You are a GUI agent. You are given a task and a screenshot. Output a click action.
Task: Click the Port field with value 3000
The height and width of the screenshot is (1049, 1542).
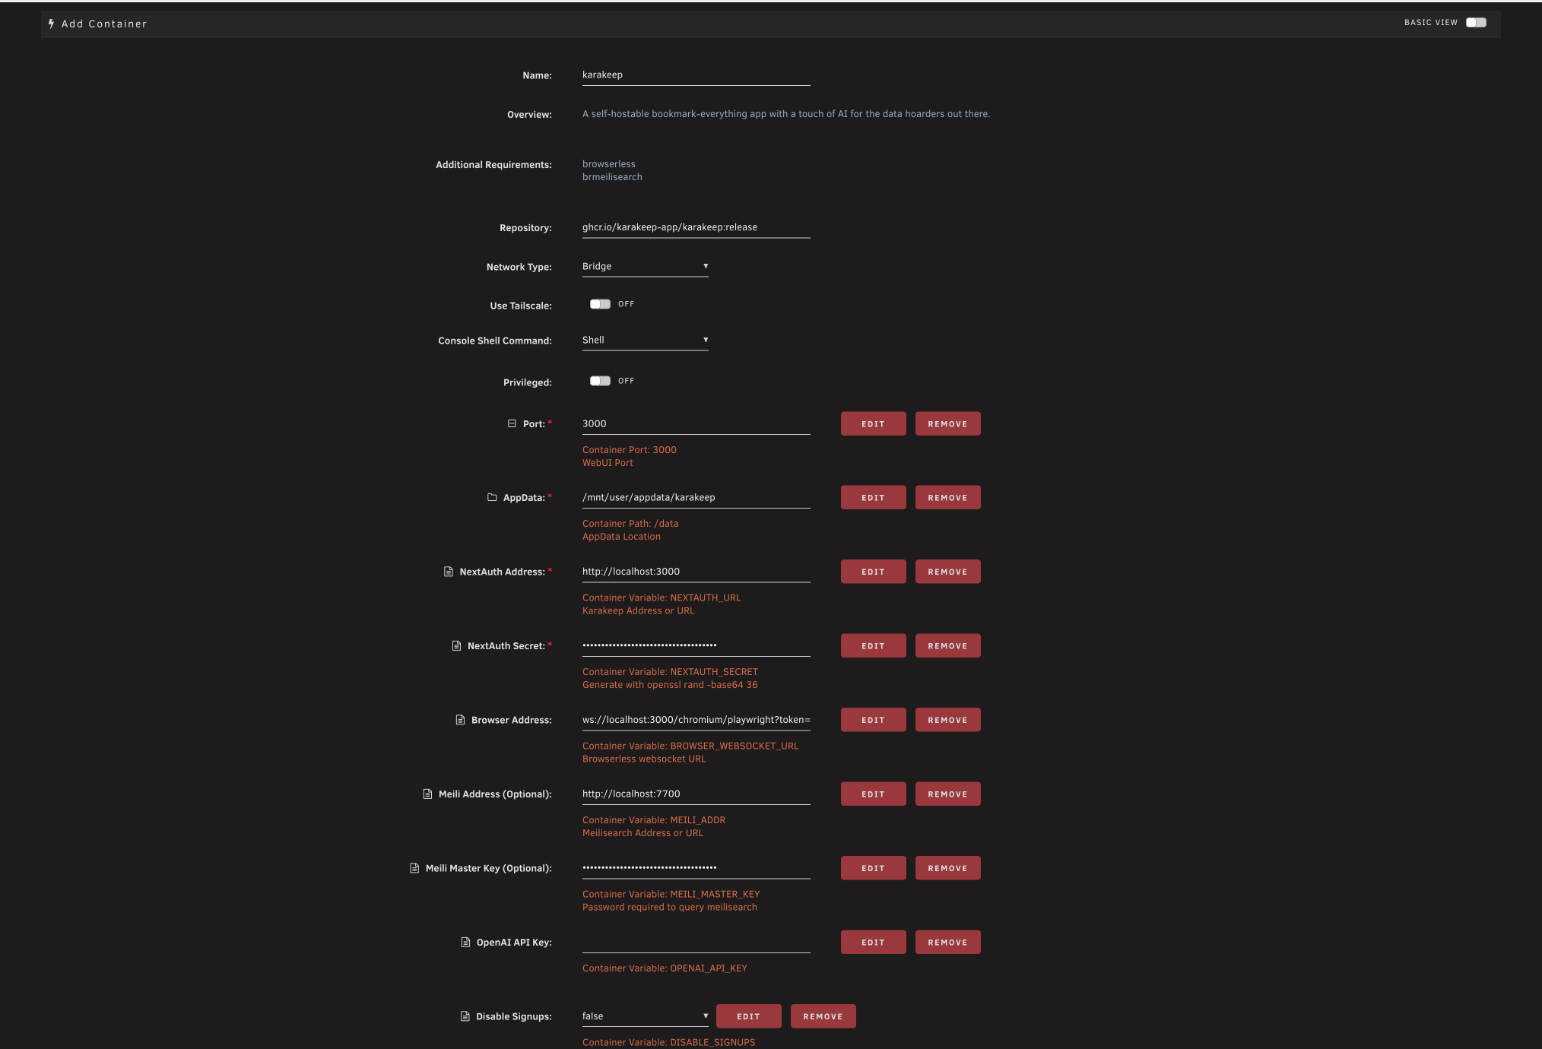(696, 424)
